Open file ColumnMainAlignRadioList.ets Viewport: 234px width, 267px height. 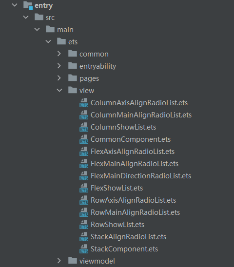click(x=141, y=115)
